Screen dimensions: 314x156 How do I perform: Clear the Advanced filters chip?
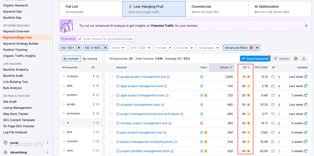(x=257, y=48)
